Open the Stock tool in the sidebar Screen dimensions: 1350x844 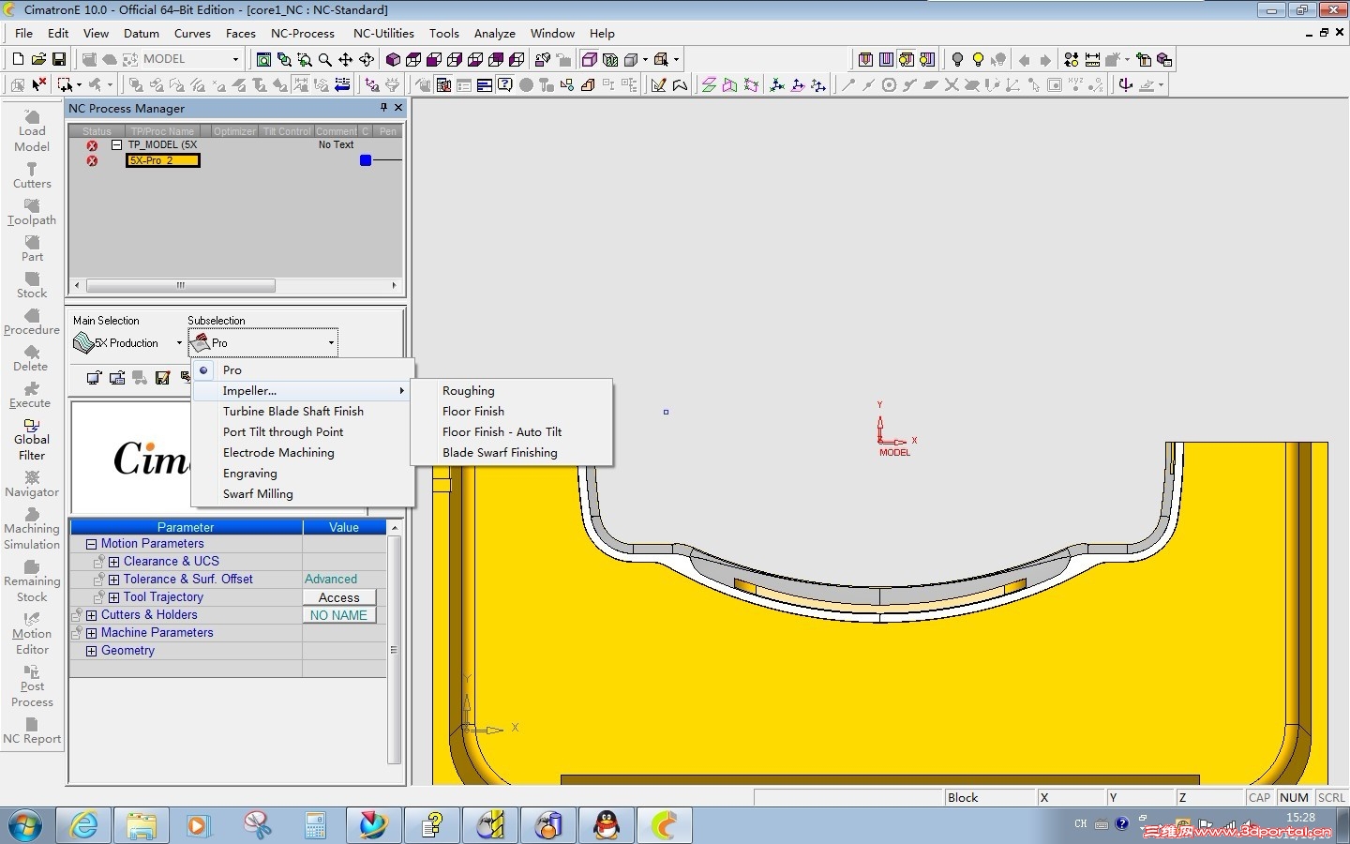32,285
